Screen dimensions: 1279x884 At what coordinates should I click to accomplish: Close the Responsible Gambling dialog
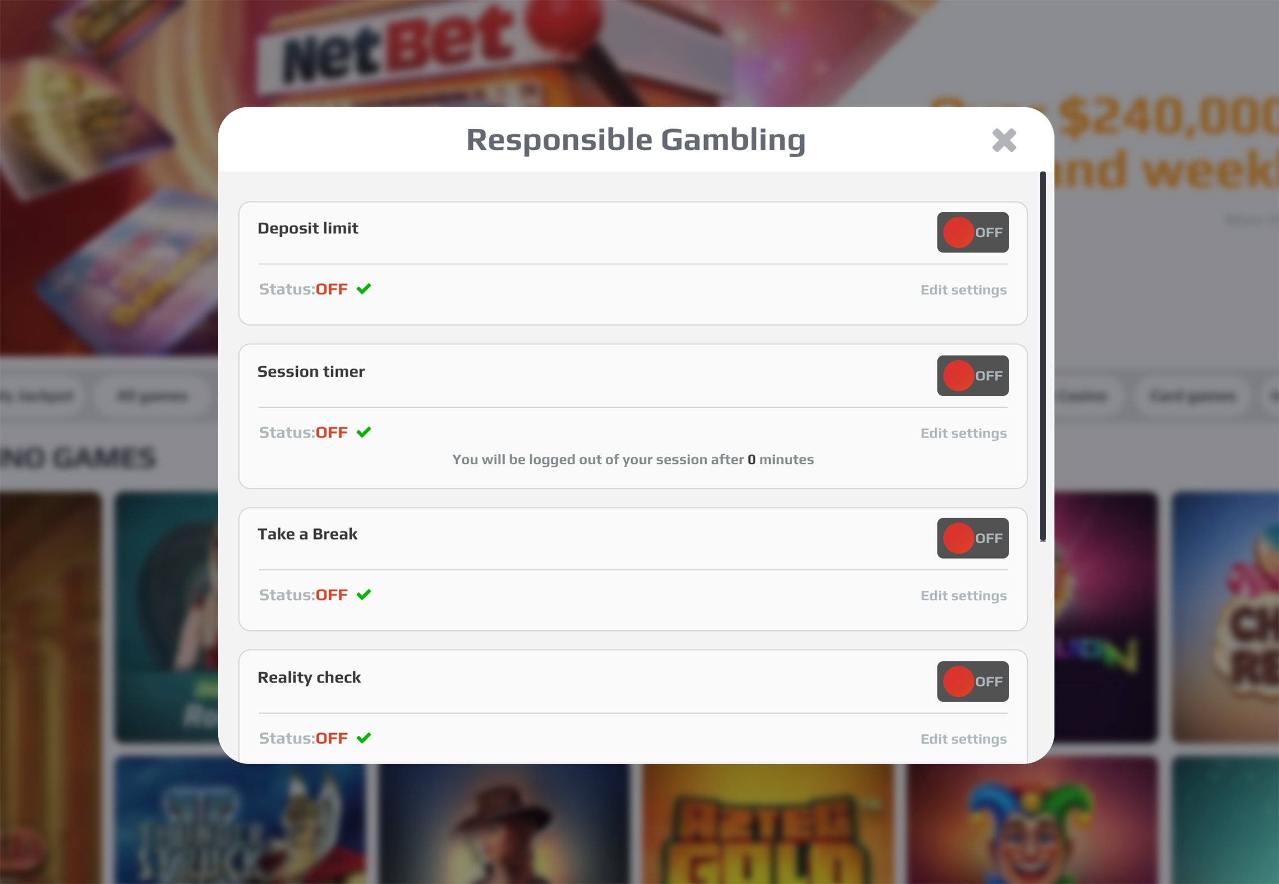coord(1004,140)
